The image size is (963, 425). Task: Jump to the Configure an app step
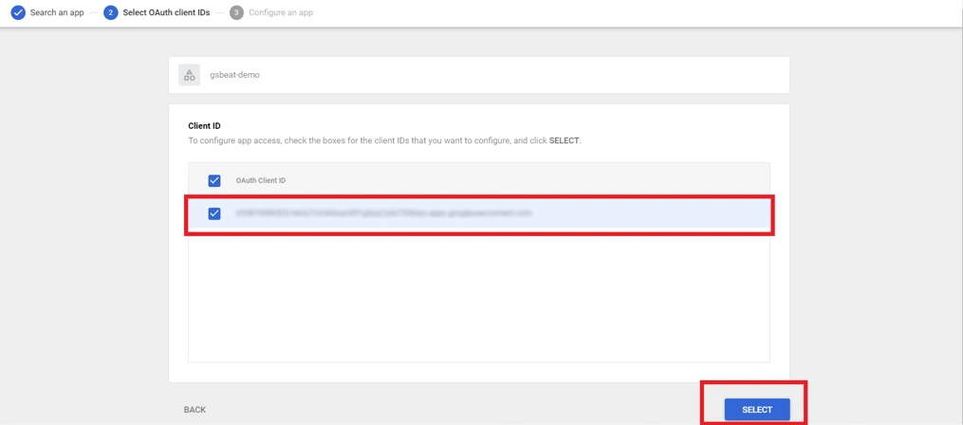coord(281,12)
